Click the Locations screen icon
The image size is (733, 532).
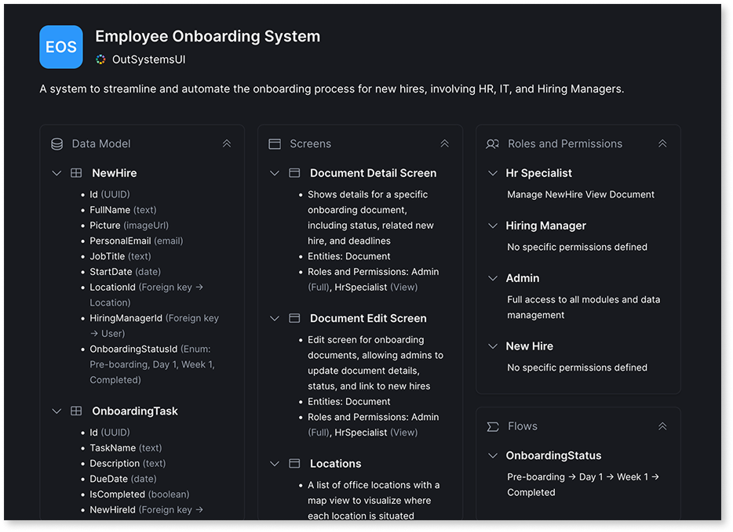(294, 463)
